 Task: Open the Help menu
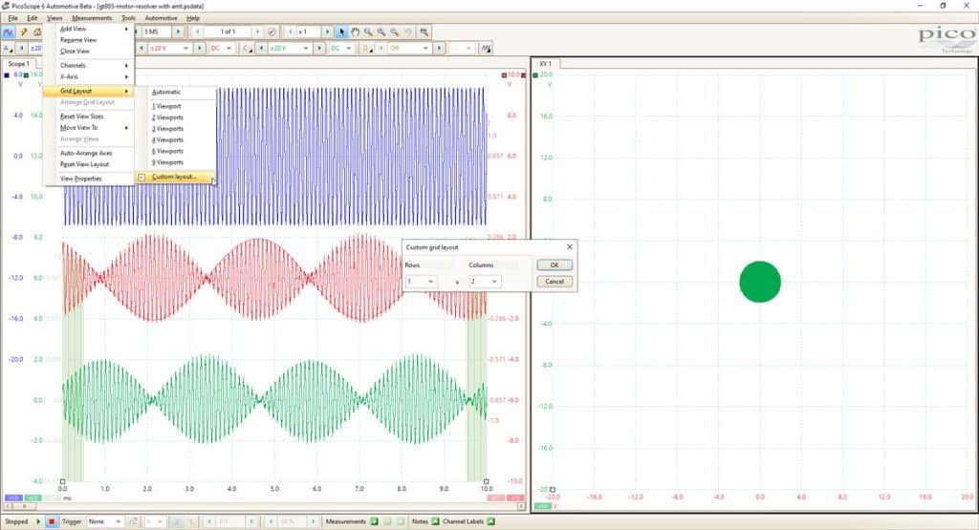(x=193, y=18)
